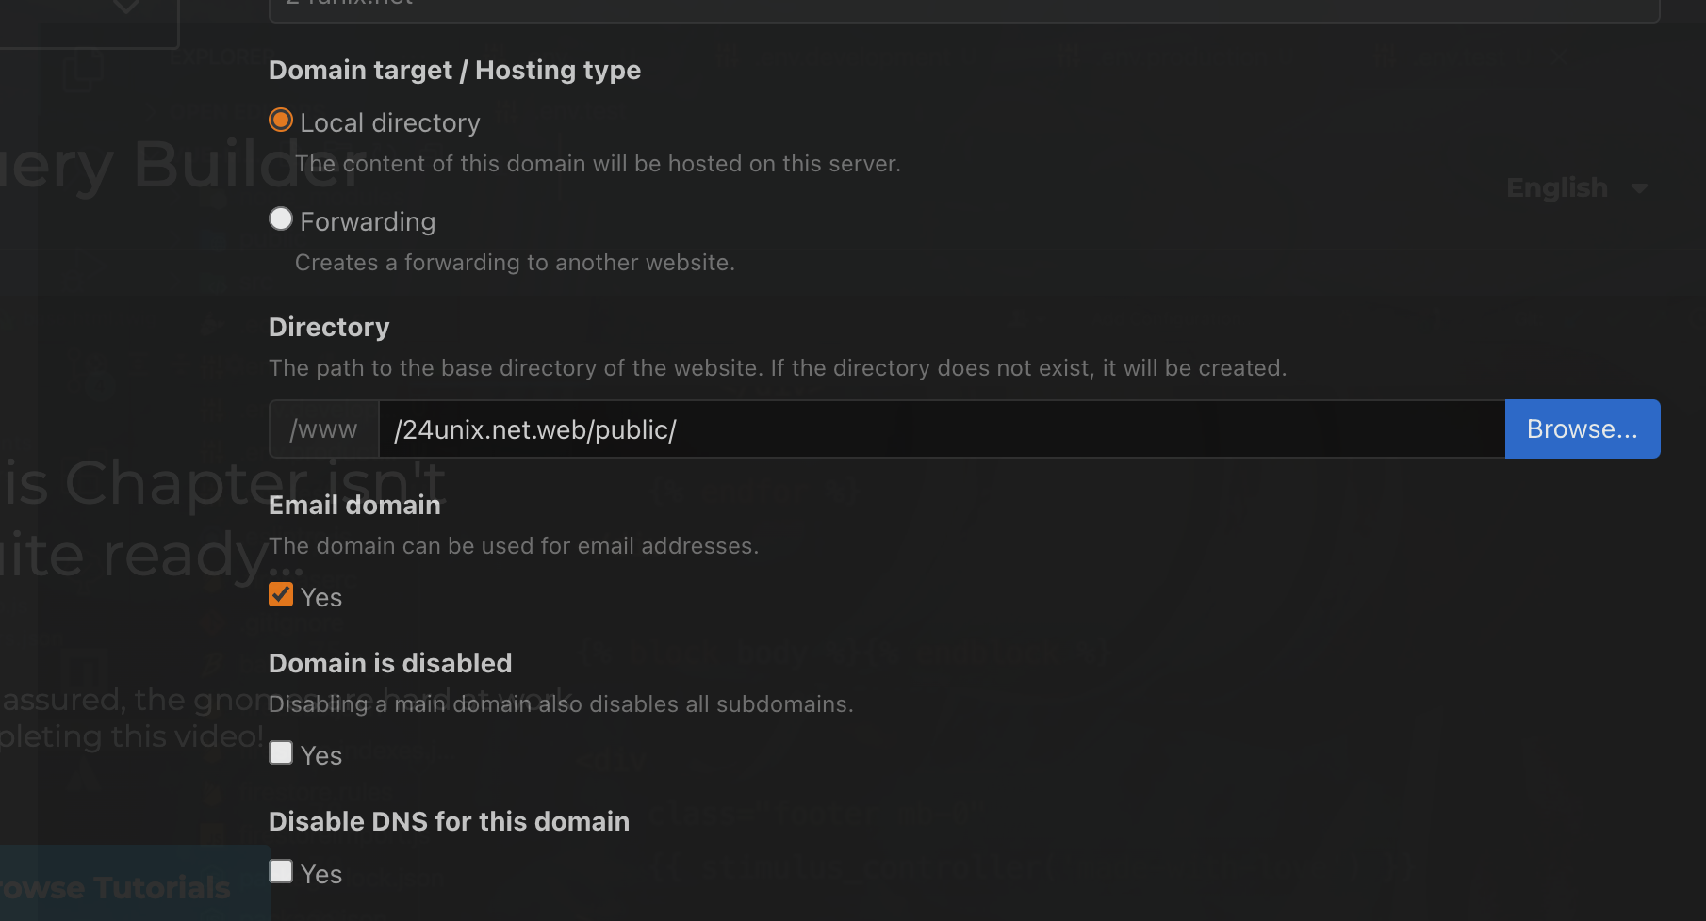
Task: Click the Yes label under Email domain
Action: coord(321,598)
